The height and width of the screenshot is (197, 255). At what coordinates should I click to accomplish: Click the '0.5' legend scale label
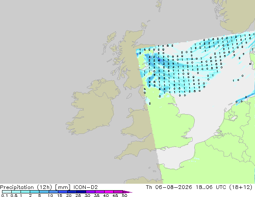click(14, 195)
